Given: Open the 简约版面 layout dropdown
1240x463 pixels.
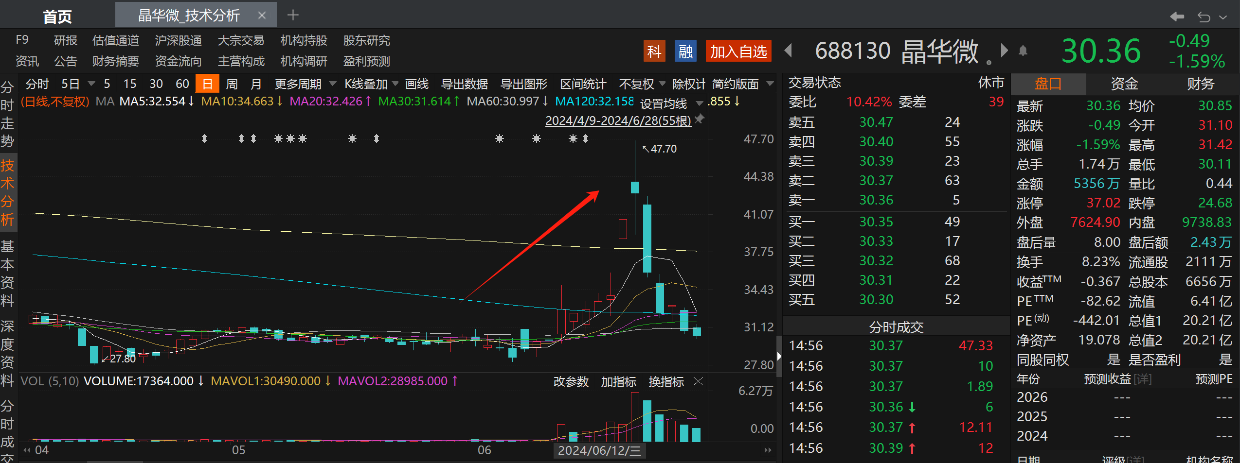Looking at the screenshot, I should [743, 84].
